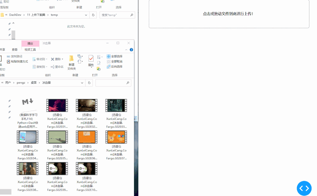The width and height of the screenshot is (317, 196).
Task: Open the 共享 (Share) tab
Action: coord(2,50)
